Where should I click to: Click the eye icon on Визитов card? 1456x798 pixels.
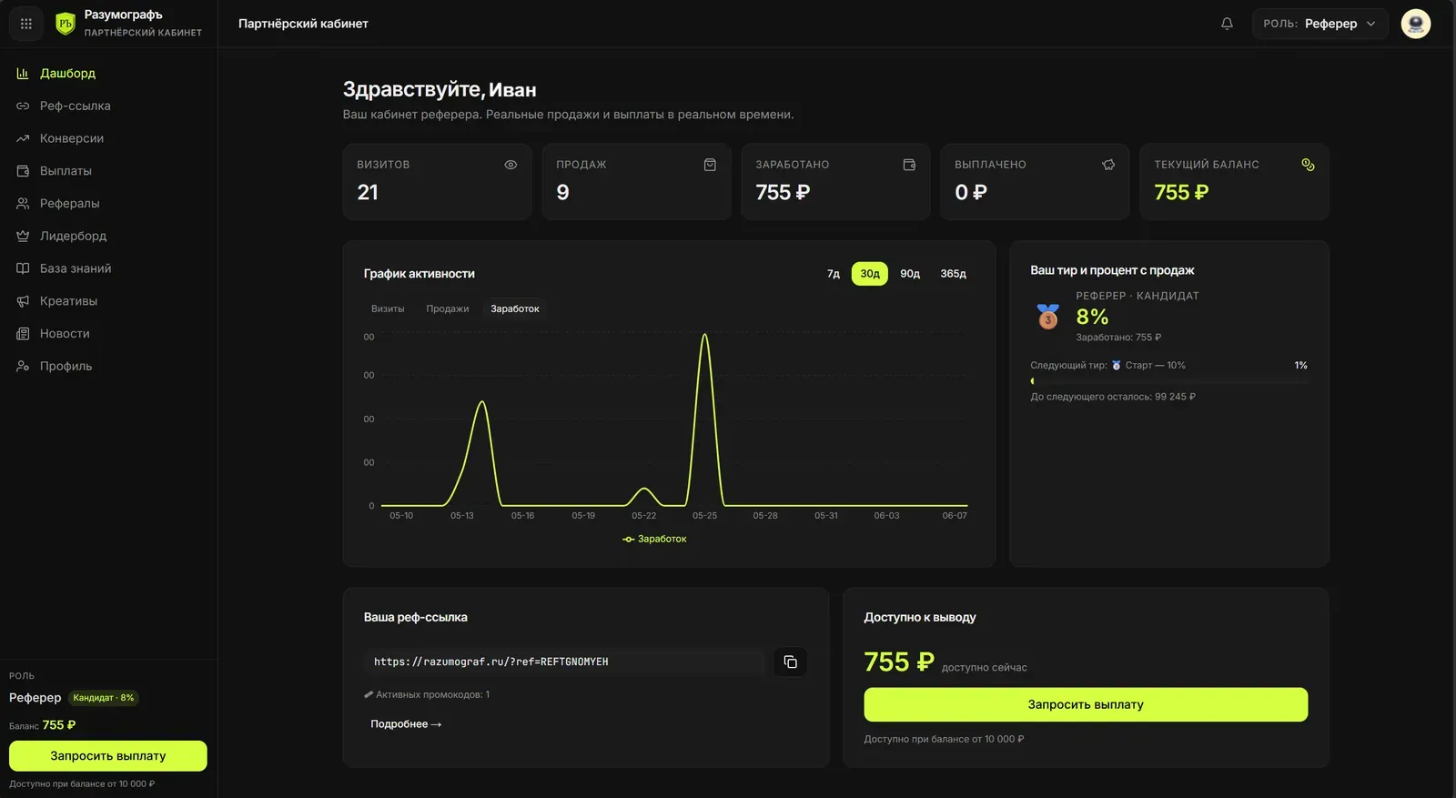pyautogui.click(x=511, y=165)
